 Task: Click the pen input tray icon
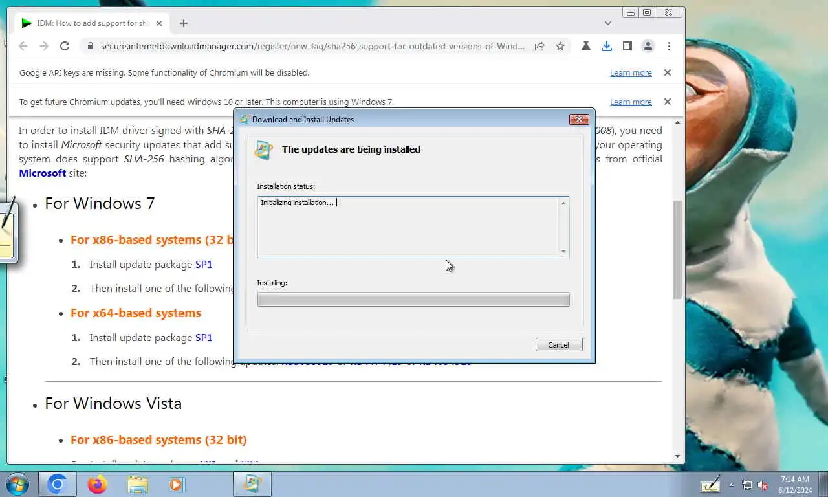pos(710,484)
